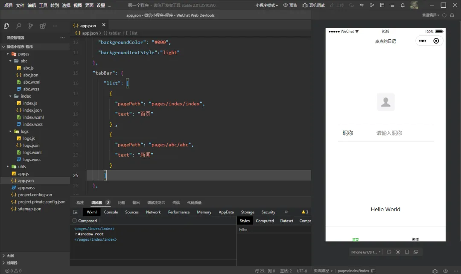Collapse the logs folder

10,131
